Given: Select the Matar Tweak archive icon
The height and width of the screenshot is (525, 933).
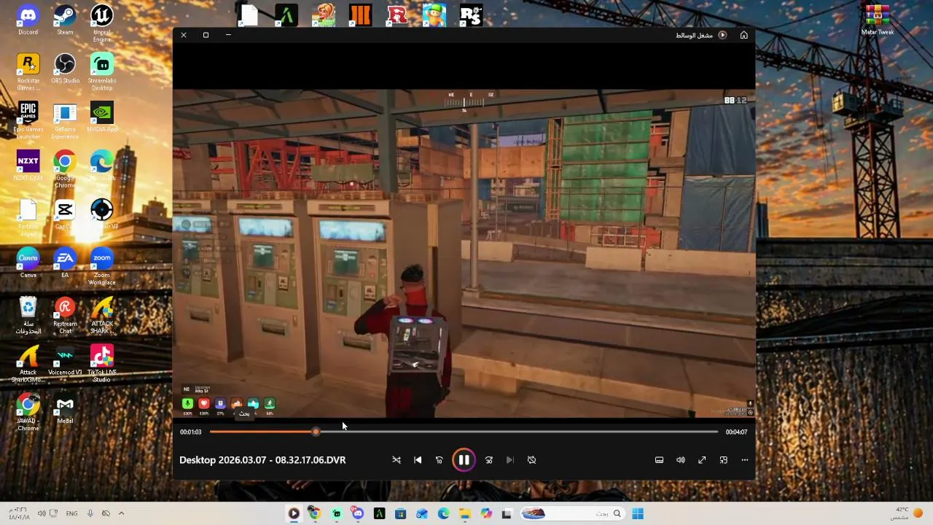Looking at the screenshot, I should point(878,20).
